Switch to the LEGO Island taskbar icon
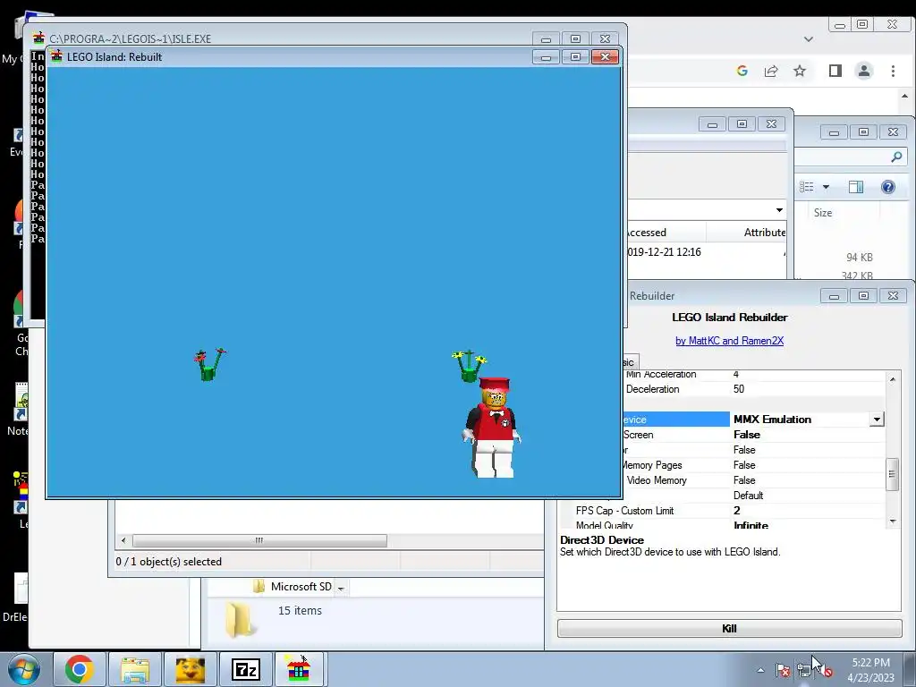916x687 pixels. (x=299, y=669)
